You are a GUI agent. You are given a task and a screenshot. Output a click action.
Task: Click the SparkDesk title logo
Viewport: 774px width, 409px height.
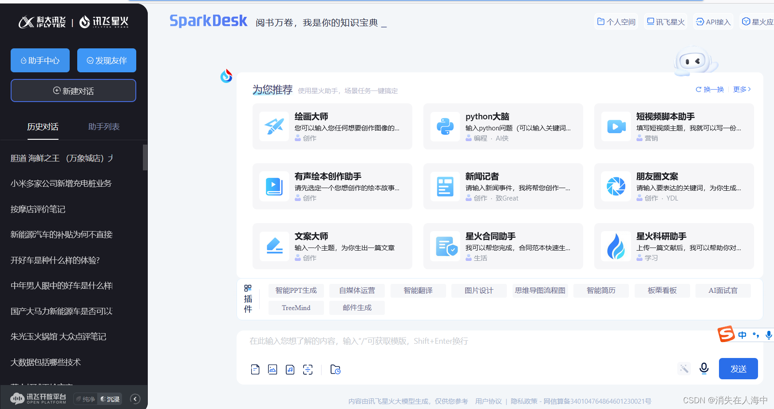[x=209, y=21]
